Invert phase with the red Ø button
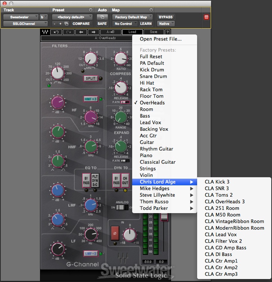Image resolution: width=272 pixels, height=282 pixels. tap(115, 233)
